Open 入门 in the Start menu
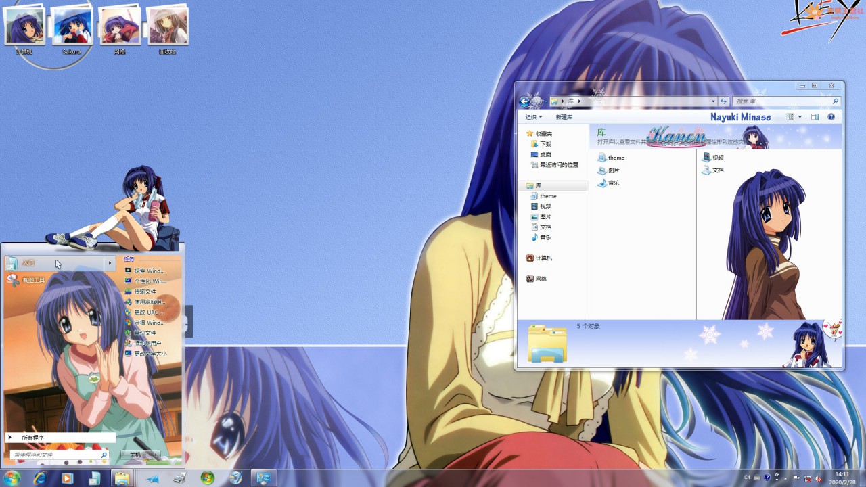The height and width of the screenshot is (487, 866). 54,263
